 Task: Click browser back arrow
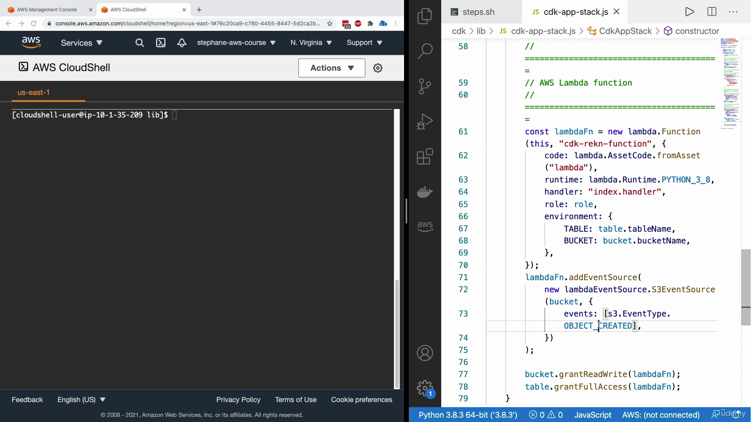9,23
